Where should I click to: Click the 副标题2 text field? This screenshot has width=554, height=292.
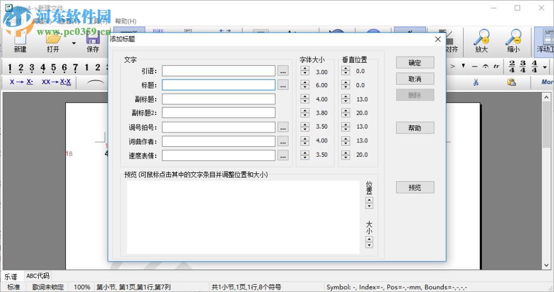coord(218,113)
